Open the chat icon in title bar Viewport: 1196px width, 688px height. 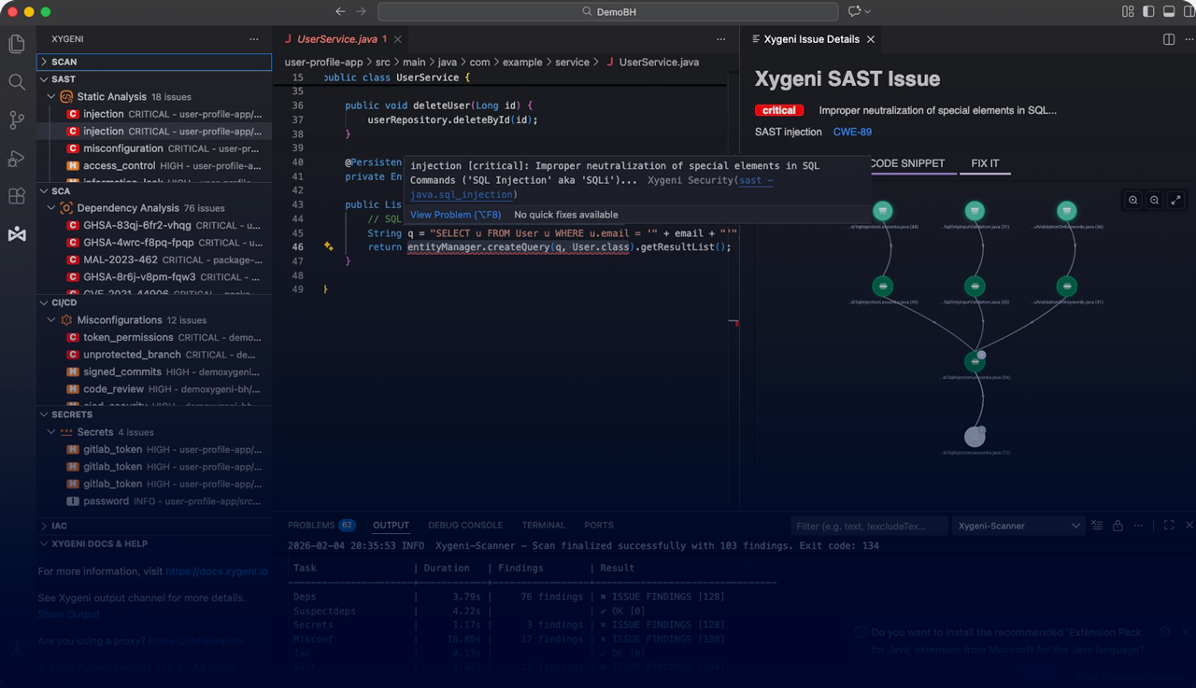pos(854,11)
